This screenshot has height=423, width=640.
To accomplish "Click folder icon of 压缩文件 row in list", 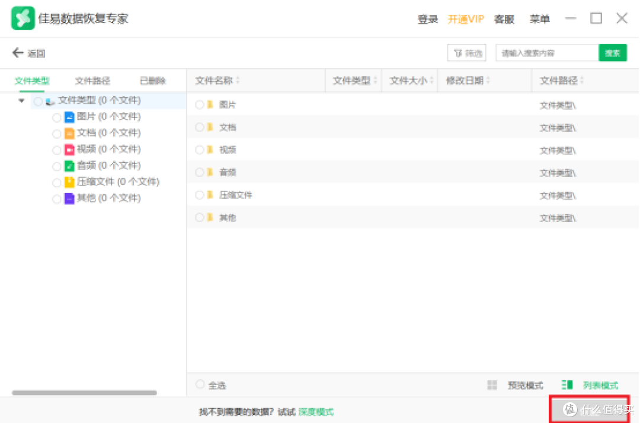I will (x=210, y=195).
